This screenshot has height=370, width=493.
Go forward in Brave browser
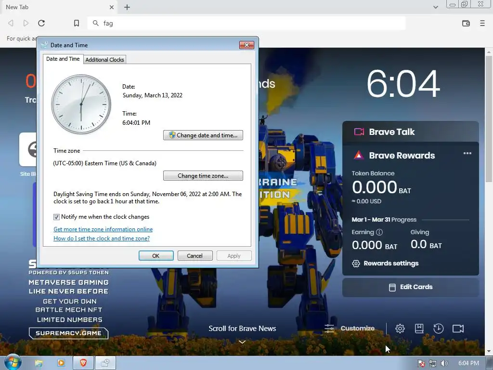pyautogui.click(x=26, y=23)
